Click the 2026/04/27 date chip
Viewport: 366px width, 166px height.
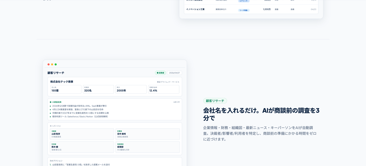coord(174,73)
